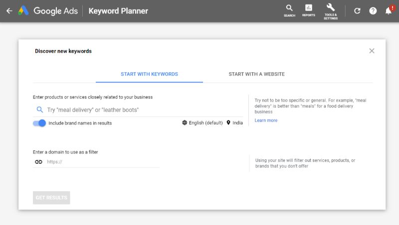Switch to Start with a Website tab
Screen dimensions: 399x225
point(256,74)
